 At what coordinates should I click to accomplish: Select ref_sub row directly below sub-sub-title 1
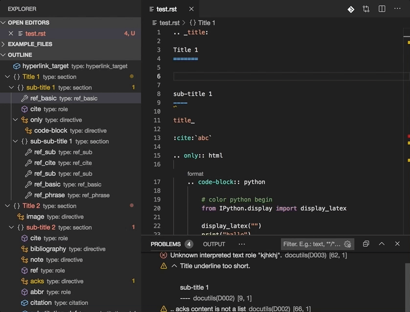coord(70,152)
